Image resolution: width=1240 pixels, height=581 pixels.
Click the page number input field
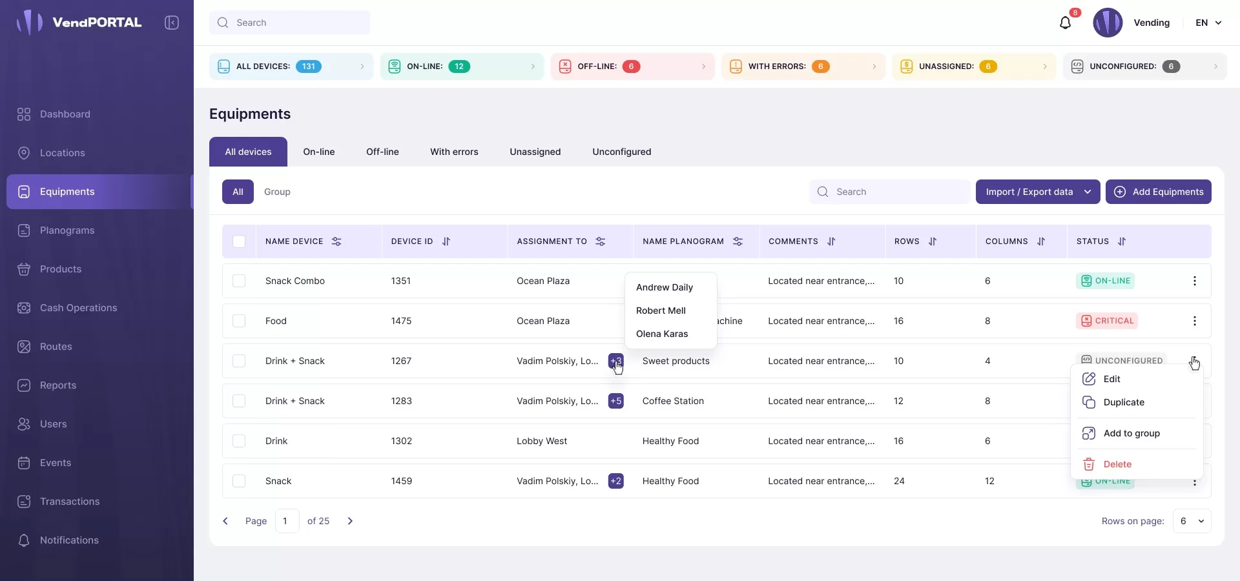click(x=287, y=521)
